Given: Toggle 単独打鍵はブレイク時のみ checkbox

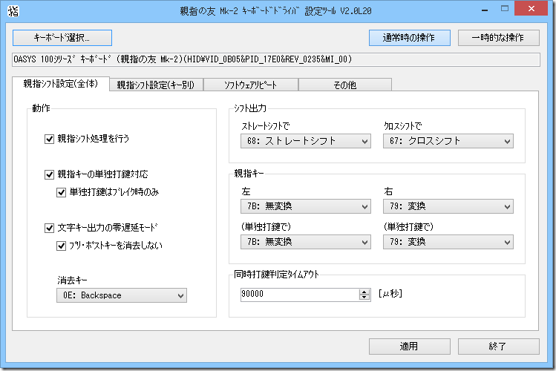Looking at the screenshot, I should point(62,192).
